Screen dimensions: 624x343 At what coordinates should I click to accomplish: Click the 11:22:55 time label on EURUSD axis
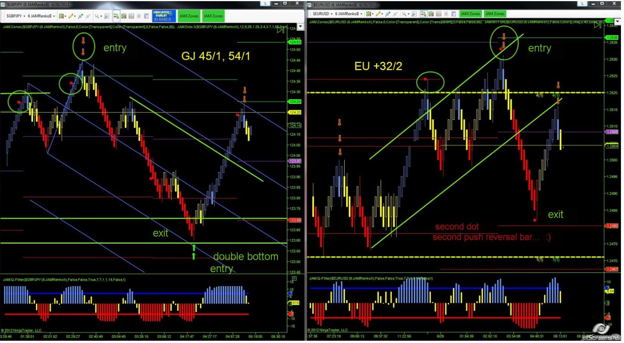pos(404,336)
